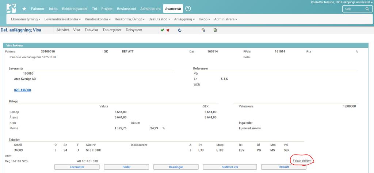Screen dimensions: 374x173
Task: Click the Motp value E189
Action: [219, 150]
